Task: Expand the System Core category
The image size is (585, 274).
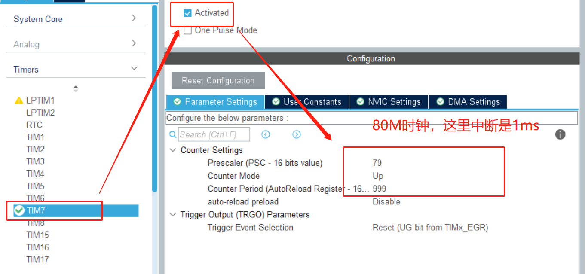Action: tap(134, 18)
